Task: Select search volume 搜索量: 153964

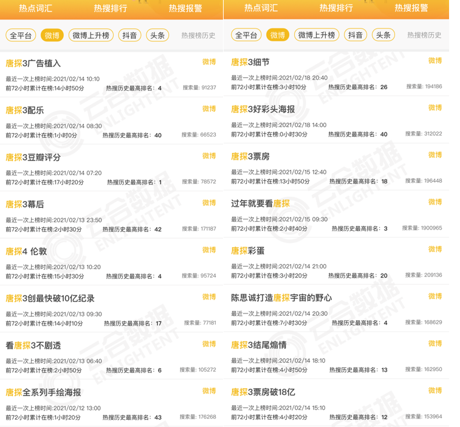Action: pyautogui.click(x=424, y=417)
